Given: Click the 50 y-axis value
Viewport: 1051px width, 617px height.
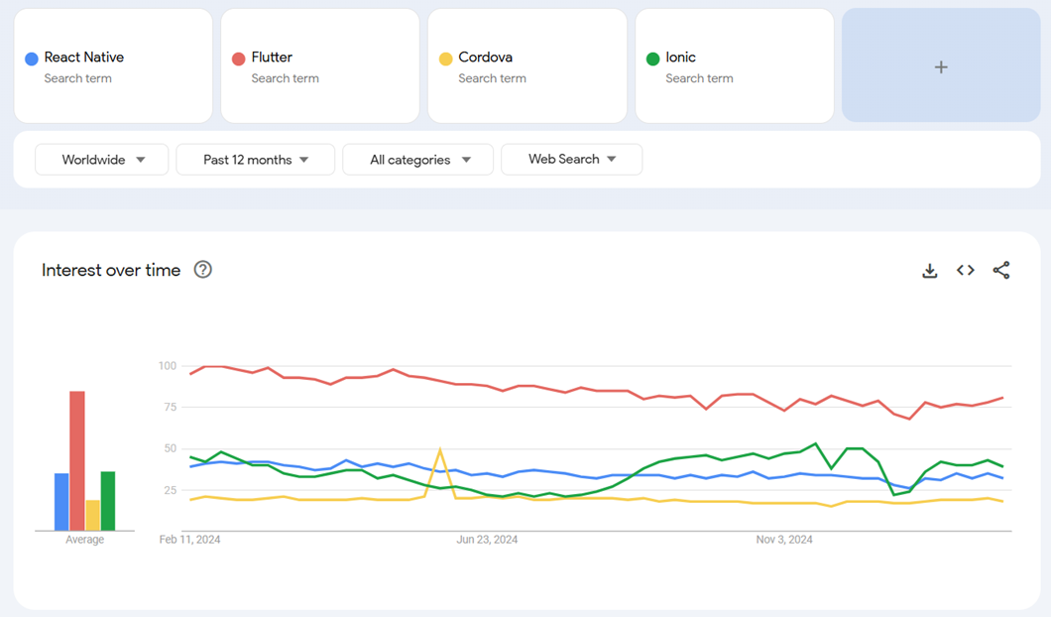Looking at the screenshot, I should tap(171, 448).
